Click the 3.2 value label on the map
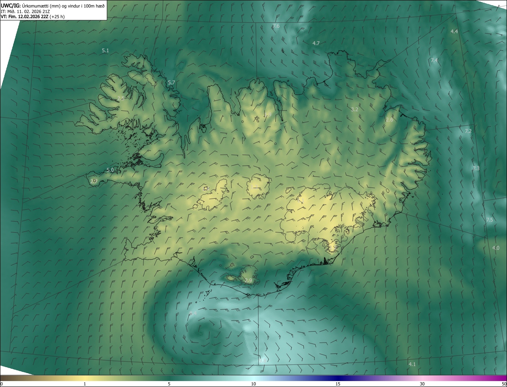The image size is (507, 387). (x=355, y=109)
